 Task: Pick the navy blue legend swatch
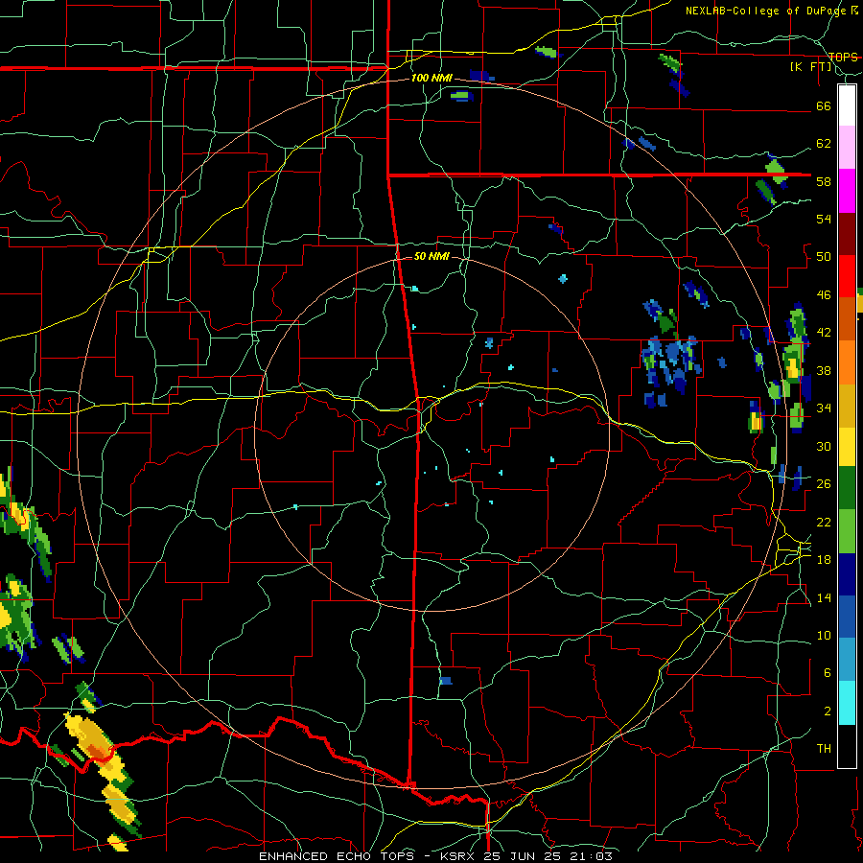pos(847,574)
